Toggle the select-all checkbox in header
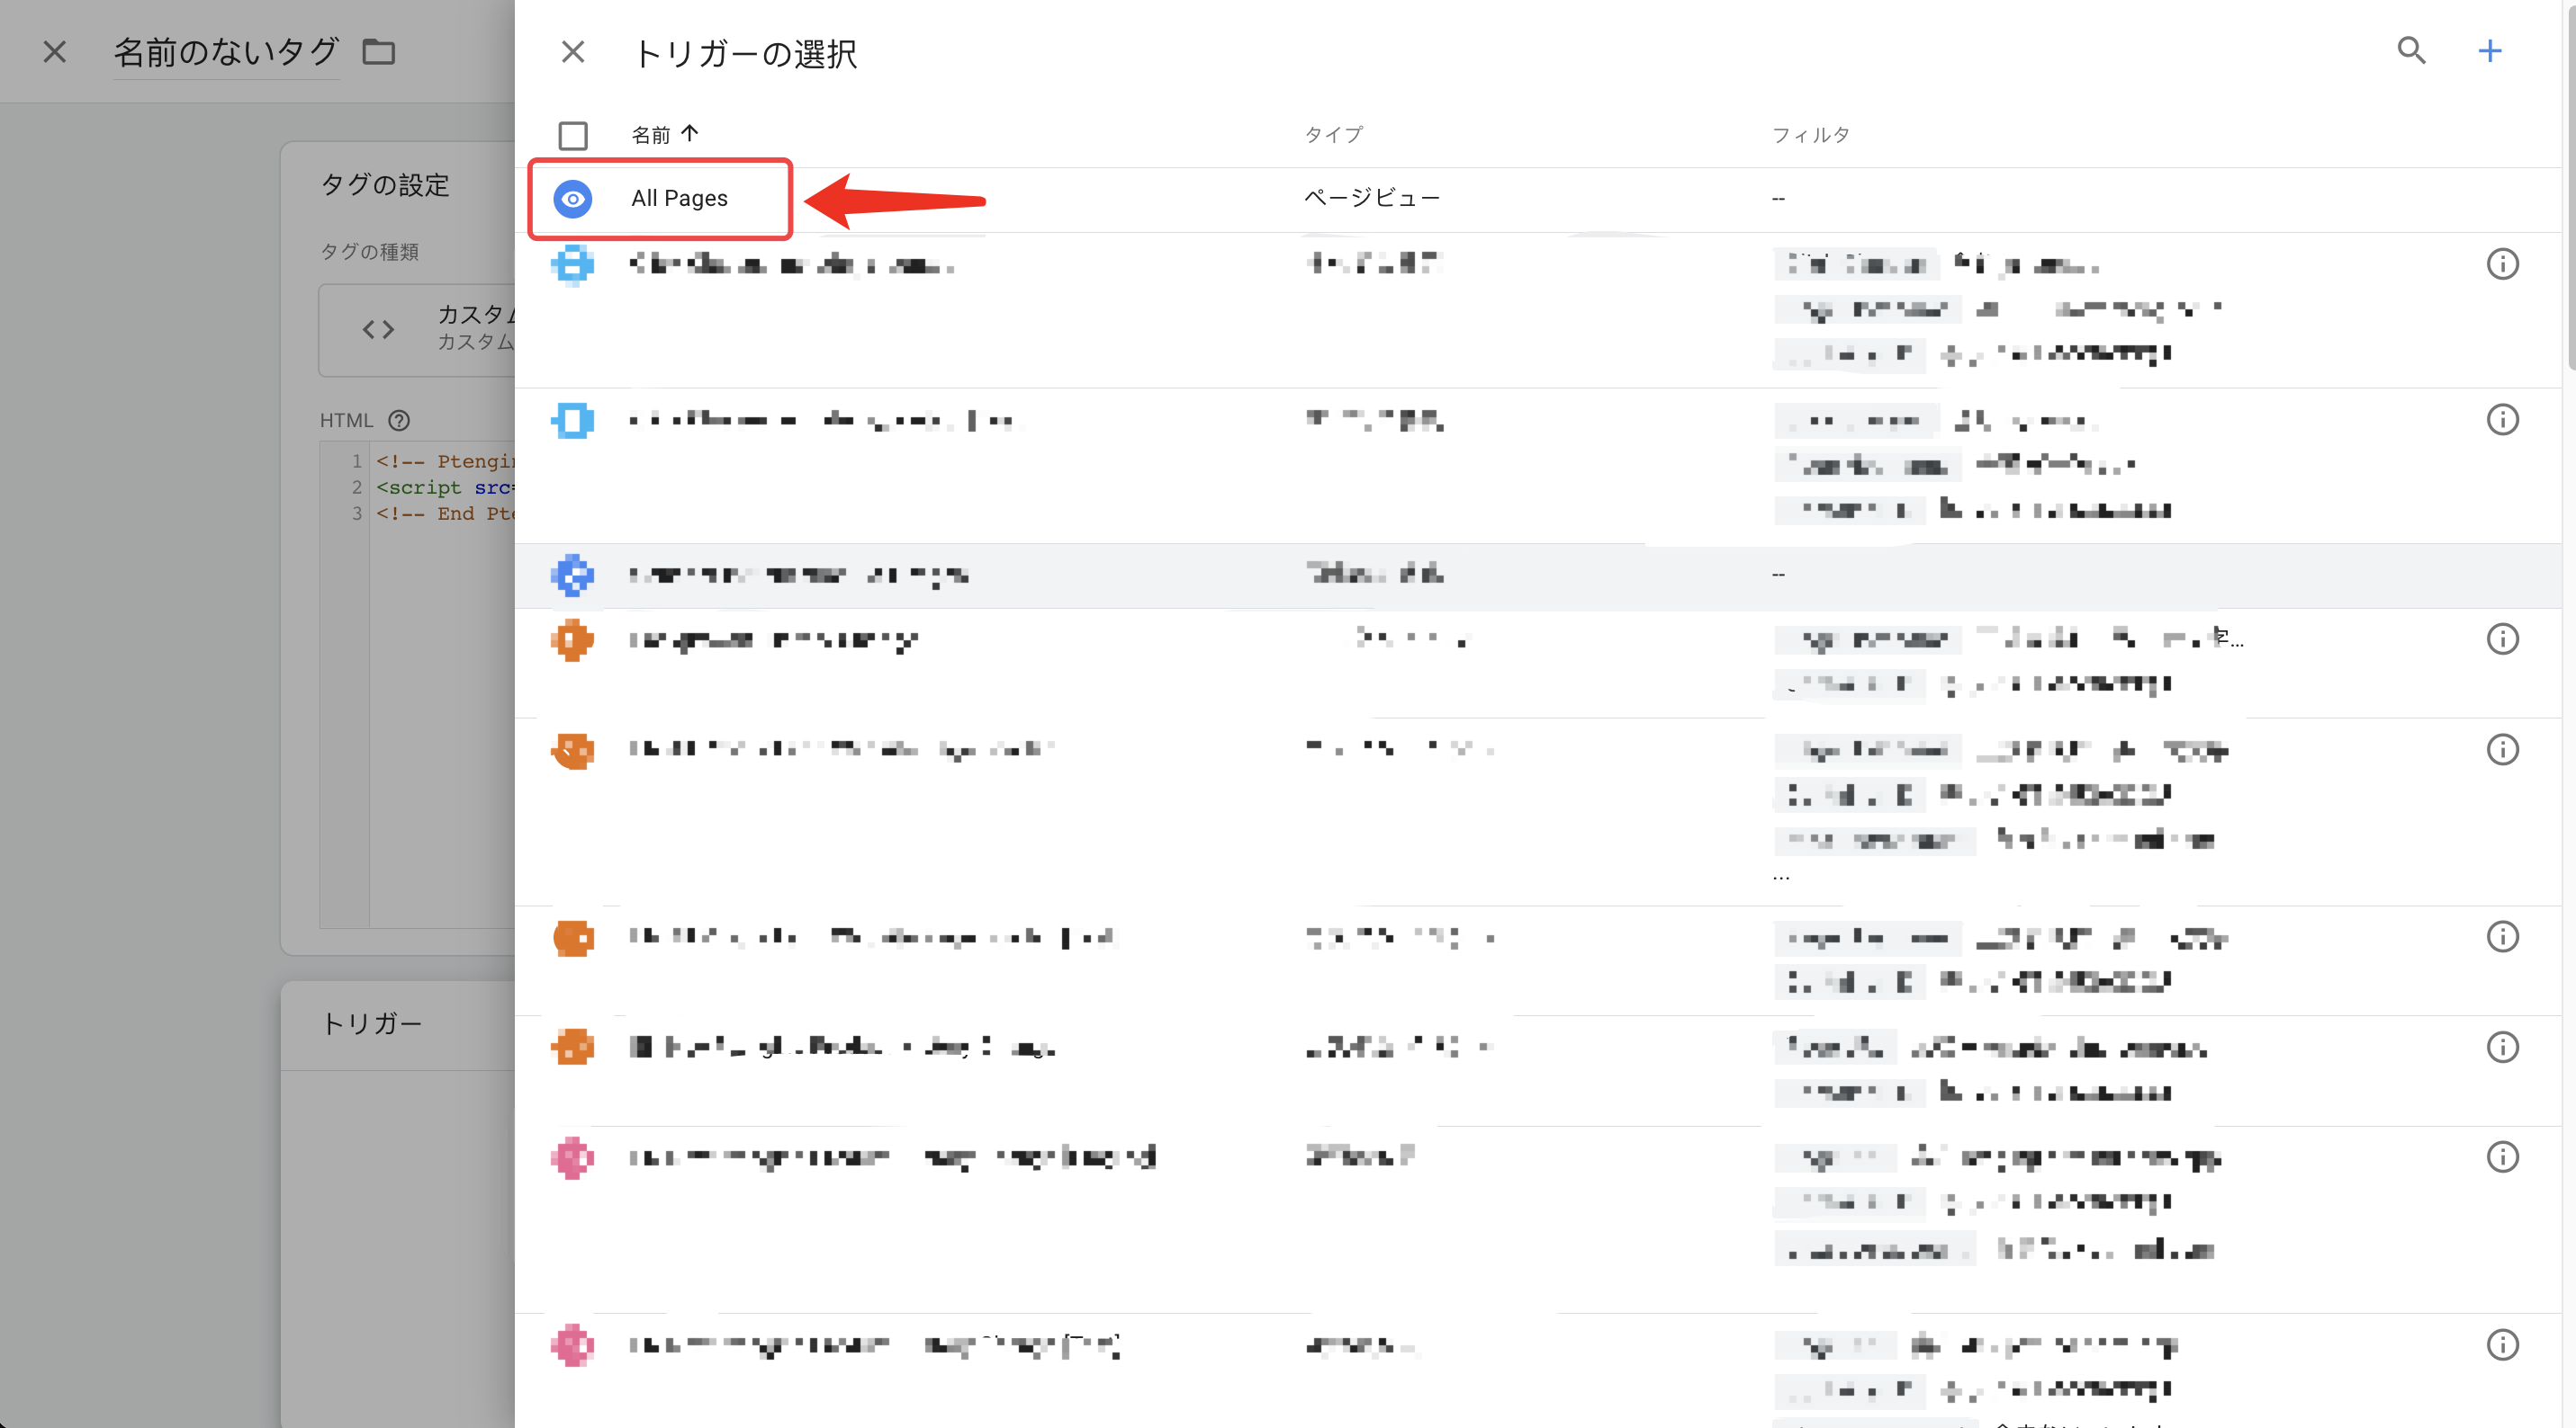 [573, 135]
